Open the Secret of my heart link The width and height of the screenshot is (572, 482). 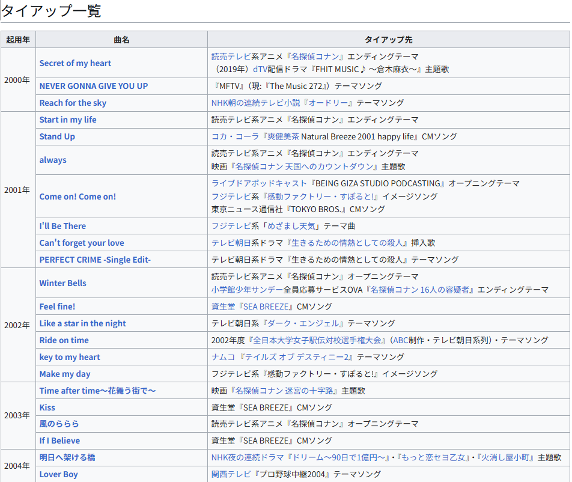click(x=75, y=63)
